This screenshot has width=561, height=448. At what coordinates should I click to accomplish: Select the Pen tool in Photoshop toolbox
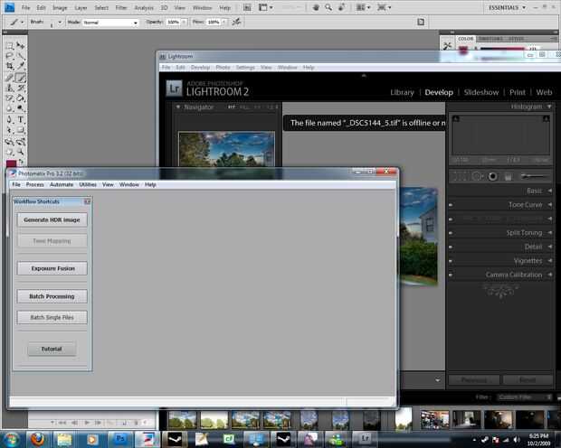coord(10,120)
